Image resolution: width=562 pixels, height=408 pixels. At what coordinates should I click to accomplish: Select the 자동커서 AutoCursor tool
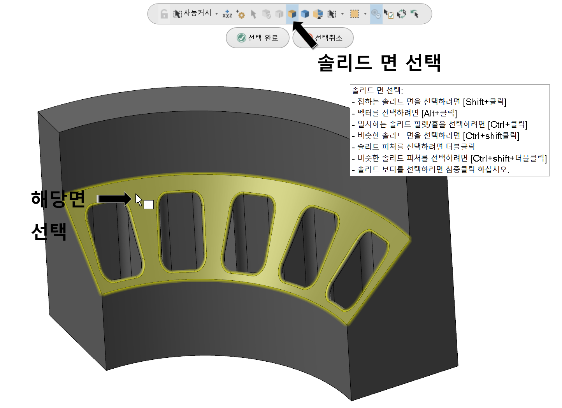click(192, 14)
